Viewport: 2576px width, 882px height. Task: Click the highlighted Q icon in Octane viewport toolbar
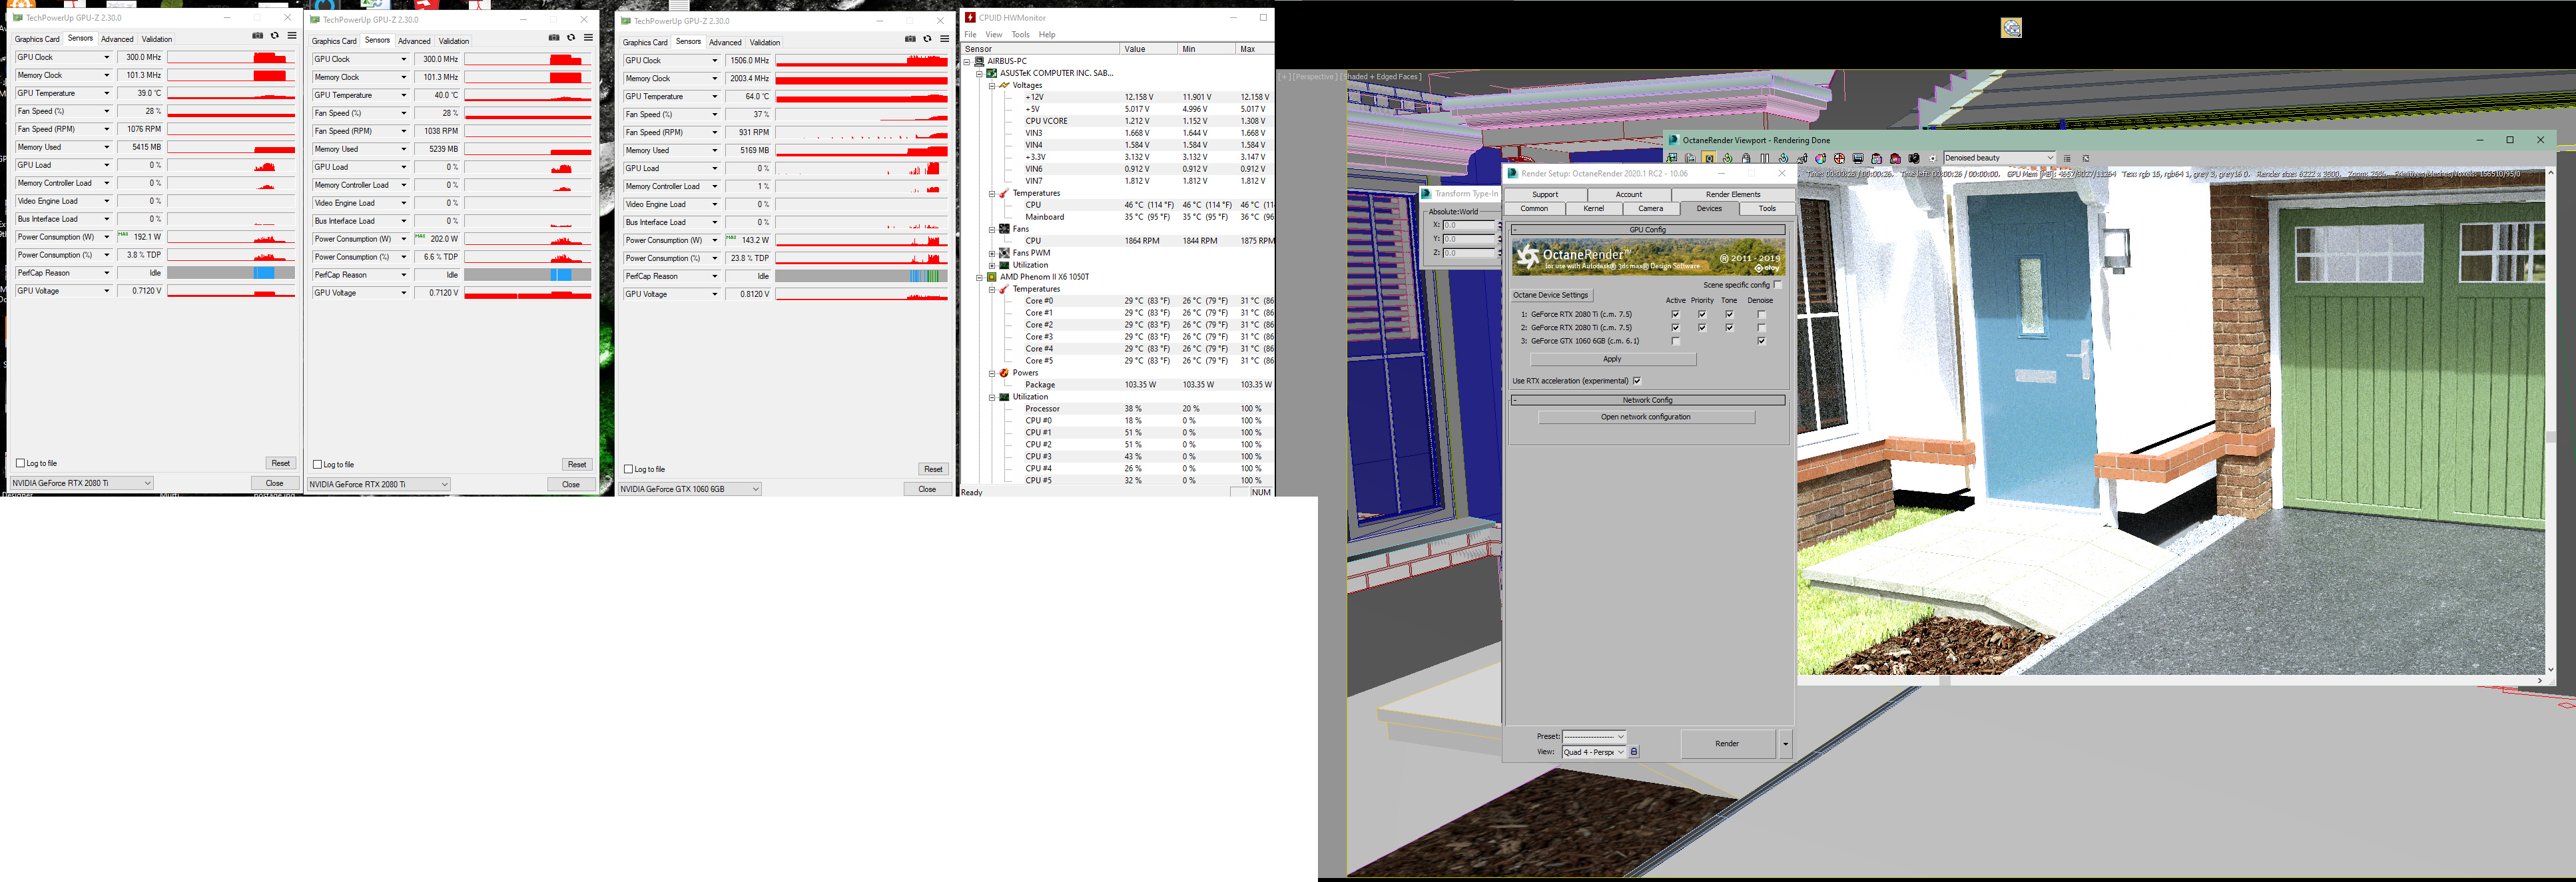pos(1709,158)
